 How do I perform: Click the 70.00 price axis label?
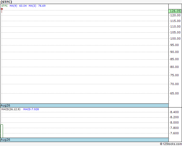point(174,84)
